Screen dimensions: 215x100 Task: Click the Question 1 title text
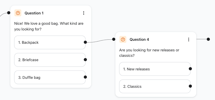tap(34, 13)
